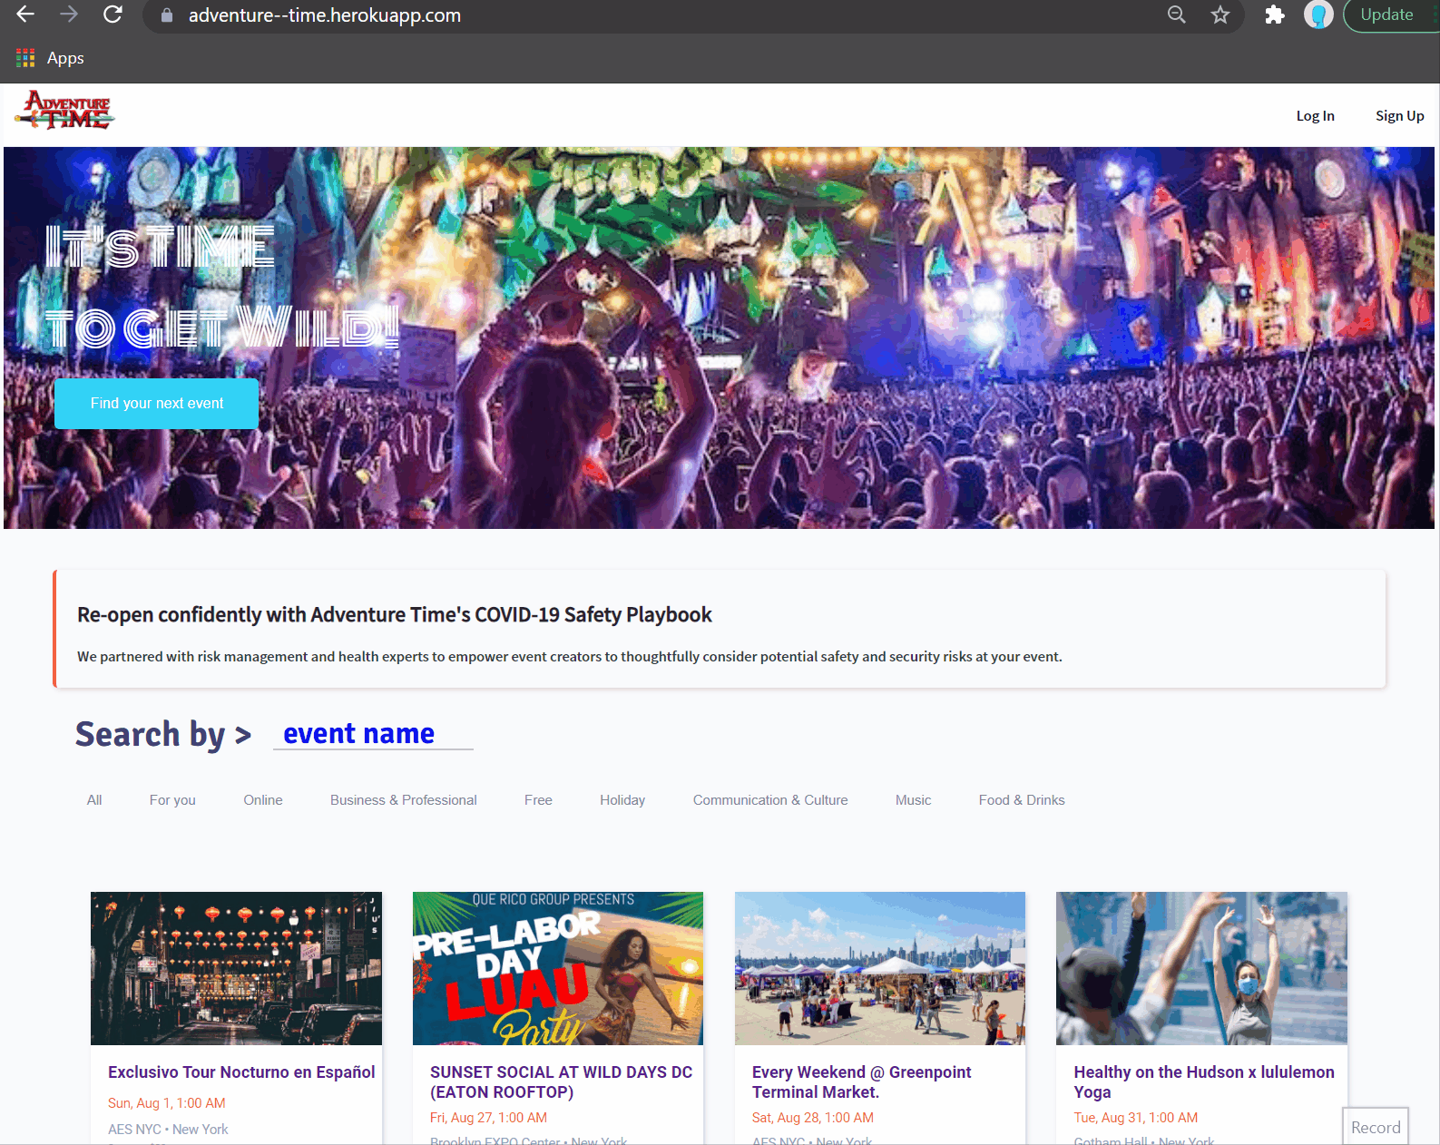Select the For you category tab
This screenshot has width=1440, height=1145.
tap(172, 800)
